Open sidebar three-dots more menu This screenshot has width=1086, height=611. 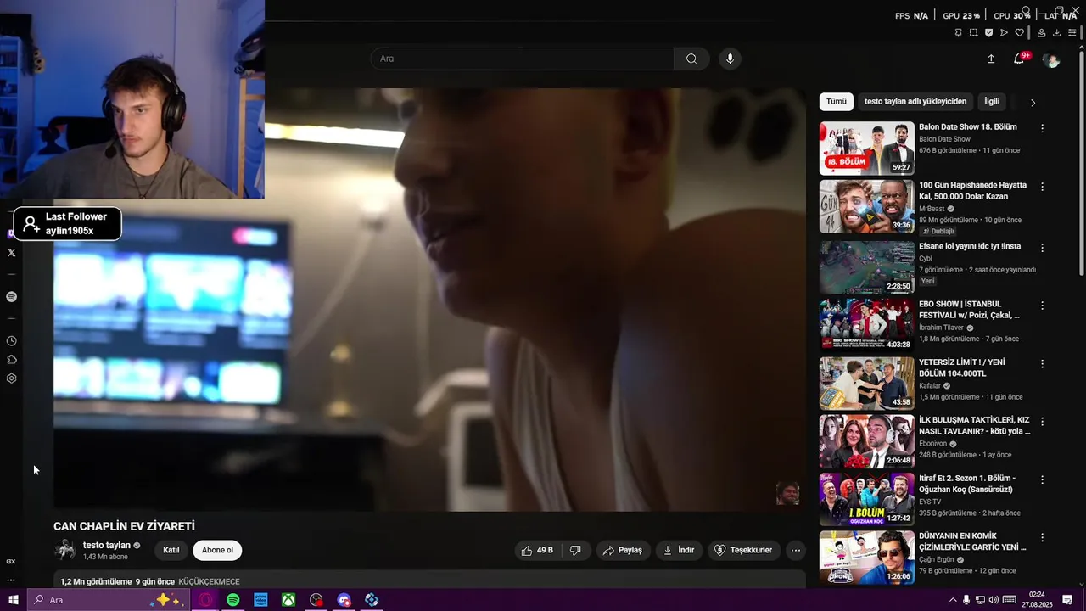pos(11,580)
